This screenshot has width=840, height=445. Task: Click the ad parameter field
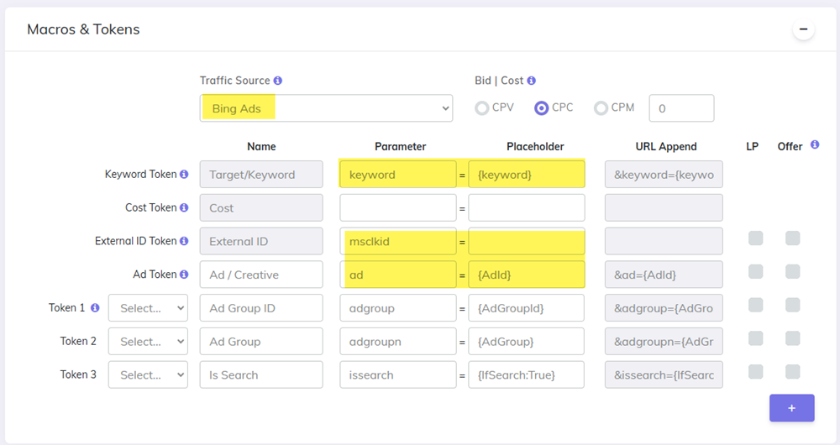(398, 275)
